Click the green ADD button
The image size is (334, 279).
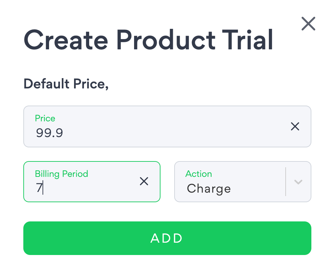point(167,238)
